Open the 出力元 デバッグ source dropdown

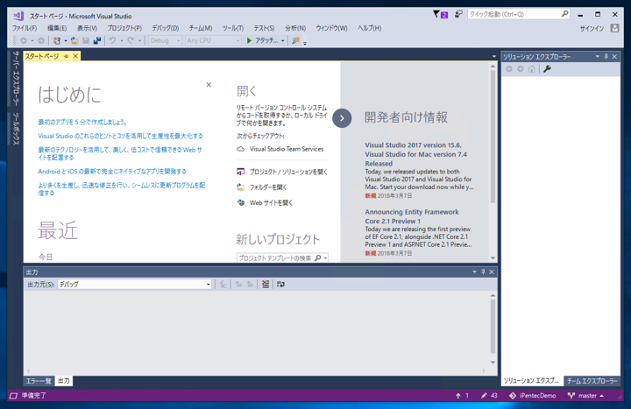[135, 285]
